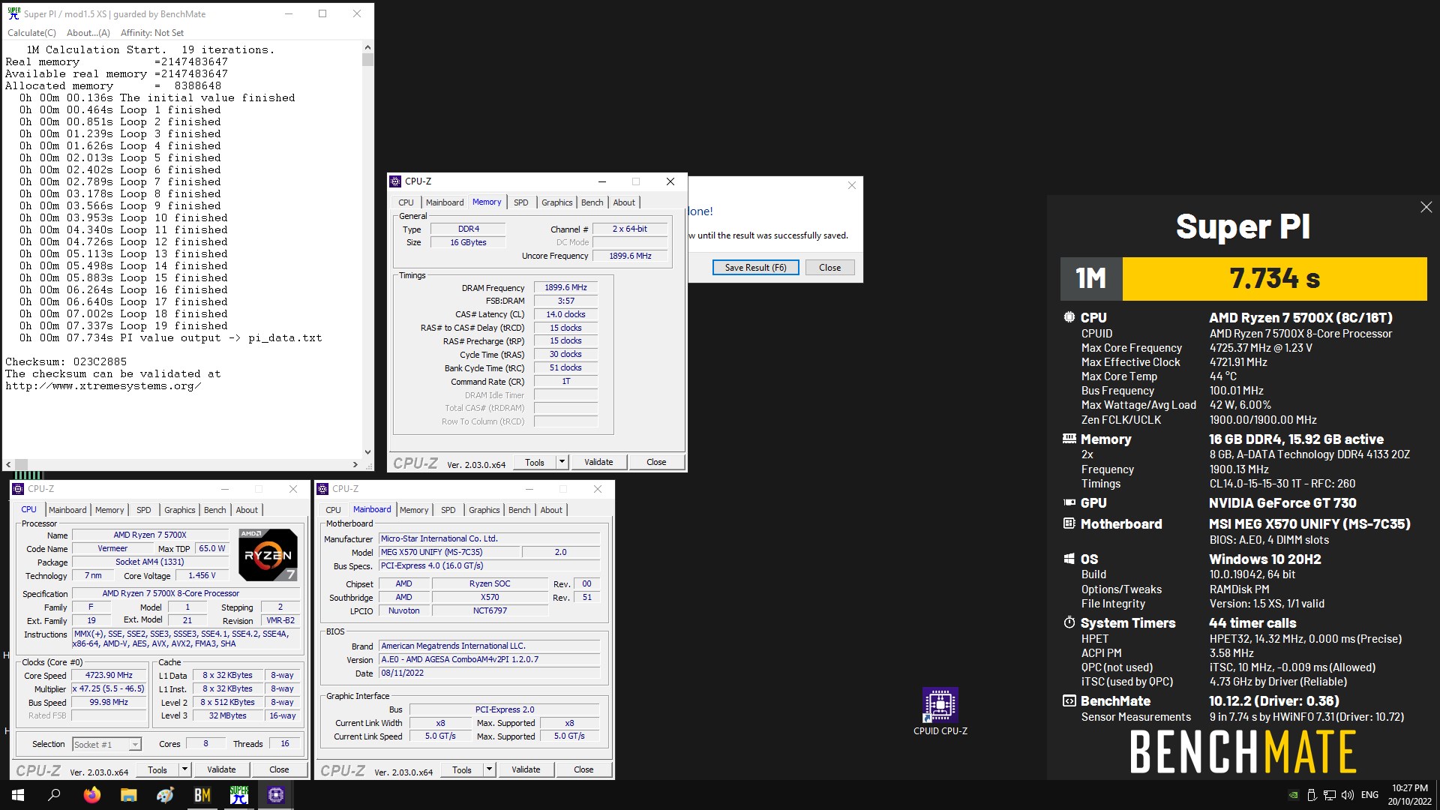The width and height of the screenshot is (1440, 810).
Task: Click the GPU icon in BenchMate panel
Action: click(1069, 502)
